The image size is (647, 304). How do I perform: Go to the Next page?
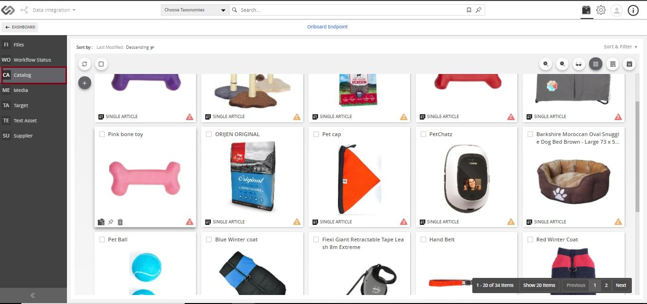click(x=621, y=285)
